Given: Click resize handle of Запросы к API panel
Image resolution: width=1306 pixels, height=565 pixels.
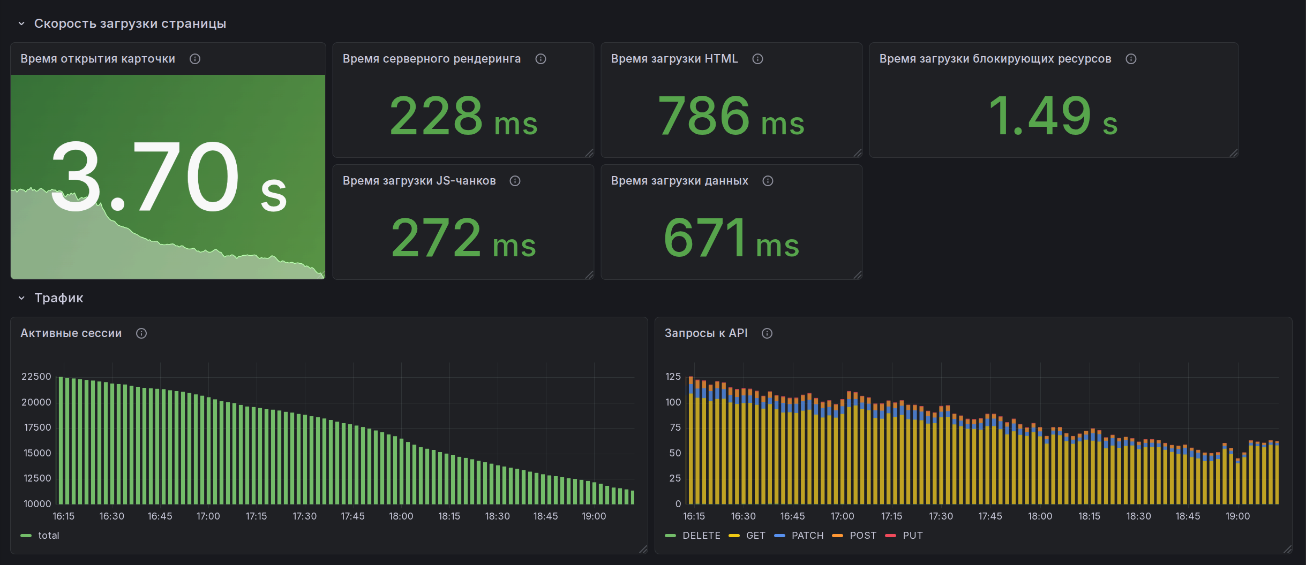Looking at the screenshot, I should (x=1288, y=549).
